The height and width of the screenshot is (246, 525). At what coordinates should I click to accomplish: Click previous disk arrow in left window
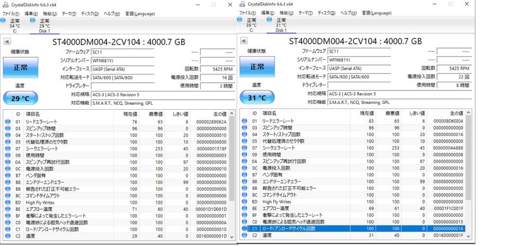7,42
